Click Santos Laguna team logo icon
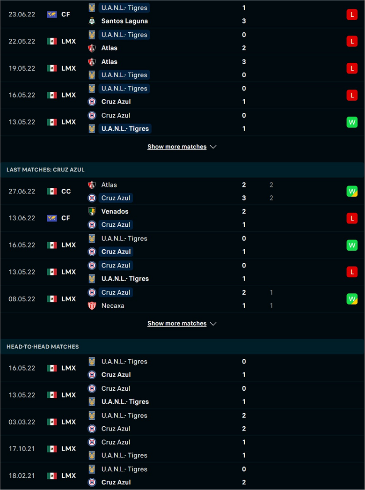Screen dimensions: 365x490 [92, 21]
